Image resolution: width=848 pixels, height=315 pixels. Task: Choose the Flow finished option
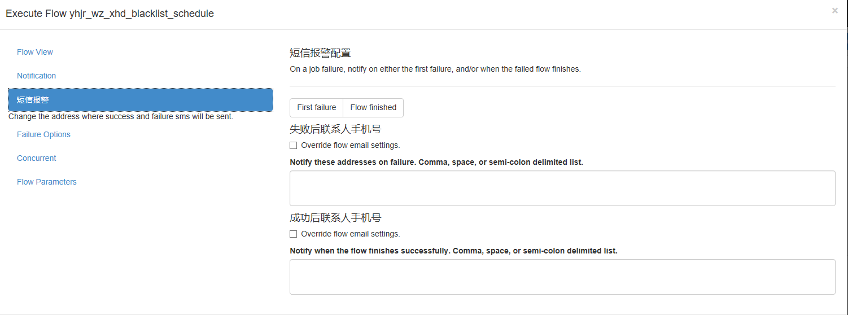[x=373, y=108]
